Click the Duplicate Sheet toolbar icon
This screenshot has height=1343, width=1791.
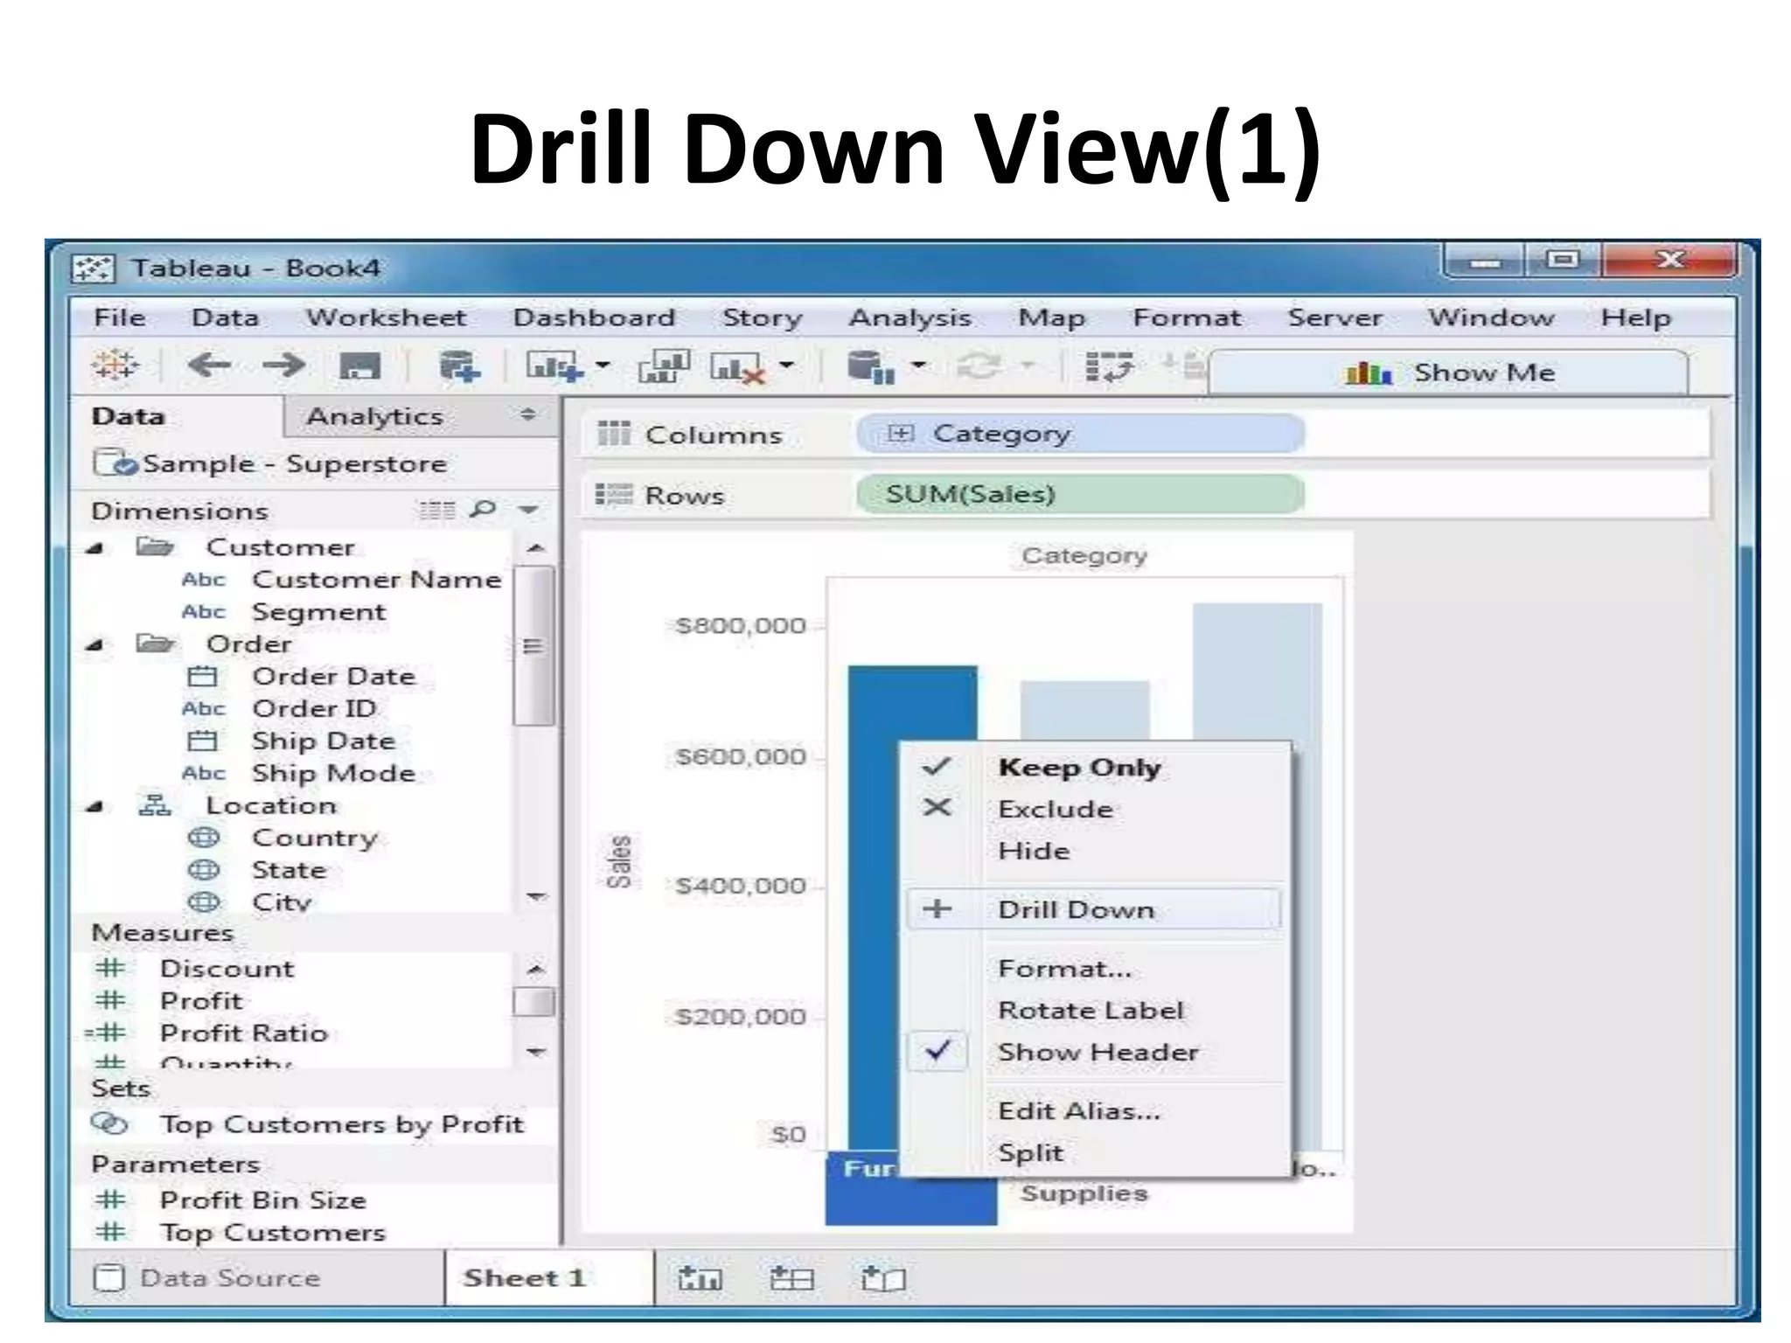[664, 366]
